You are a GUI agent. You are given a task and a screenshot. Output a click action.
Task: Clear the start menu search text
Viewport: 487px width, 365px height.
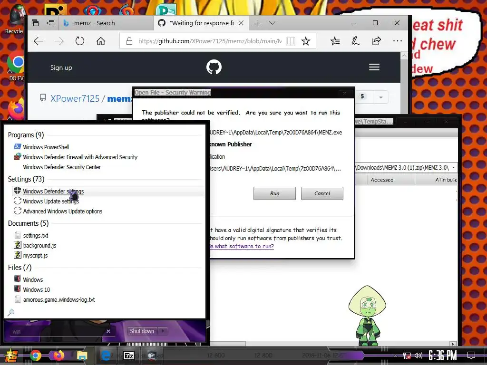[108, 331]
